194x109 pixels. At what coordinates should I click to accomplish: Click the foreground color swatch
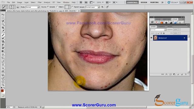pyautogui.click(x=2, y=91)
